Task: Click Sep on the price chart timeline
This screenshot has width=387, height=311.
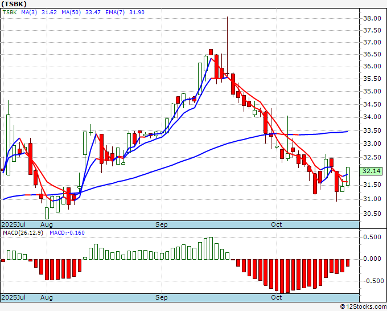Action: [x=162, y=224]
